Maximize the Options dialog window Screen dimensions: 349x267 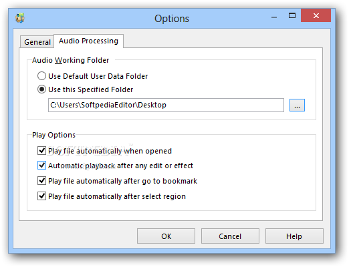(292, 15)
